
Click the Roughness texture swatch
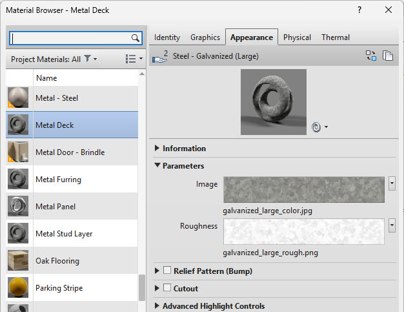click(x=304, y=231)
